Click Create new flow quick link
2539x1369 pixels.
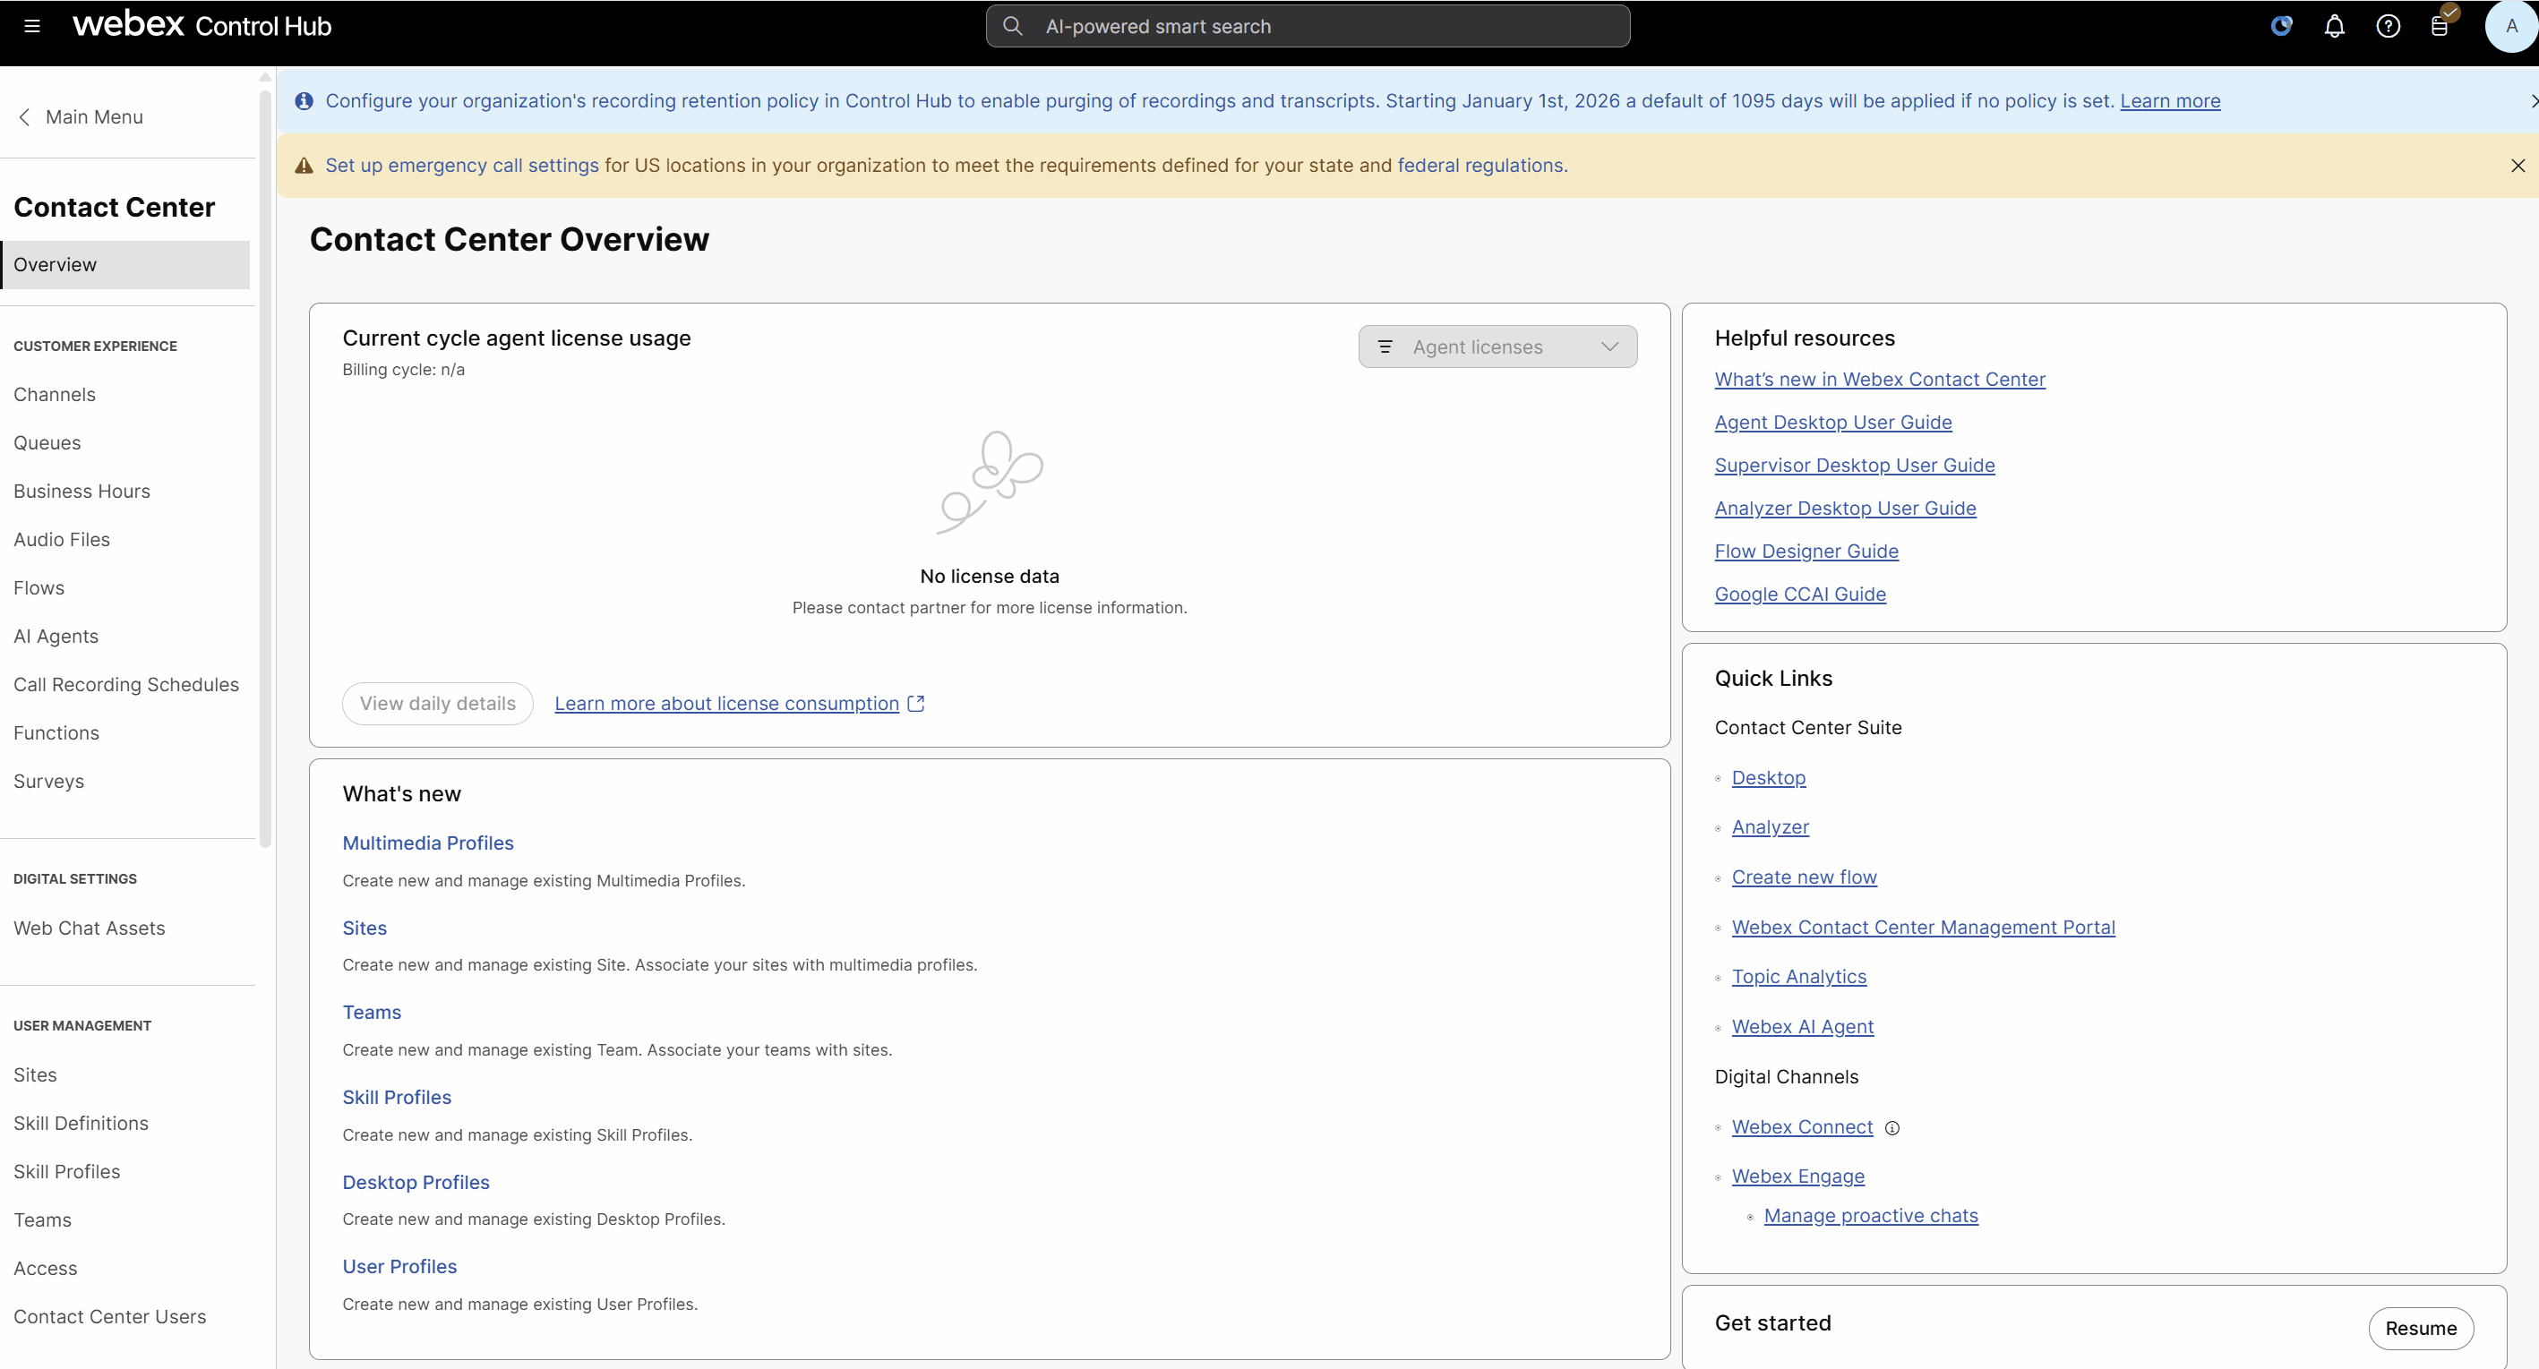1804,877
